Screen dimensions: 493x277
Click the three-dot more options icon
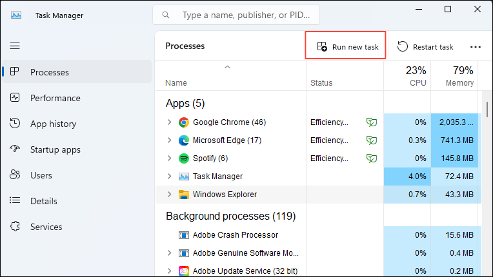pyautogui.click(x=476, y=47)
